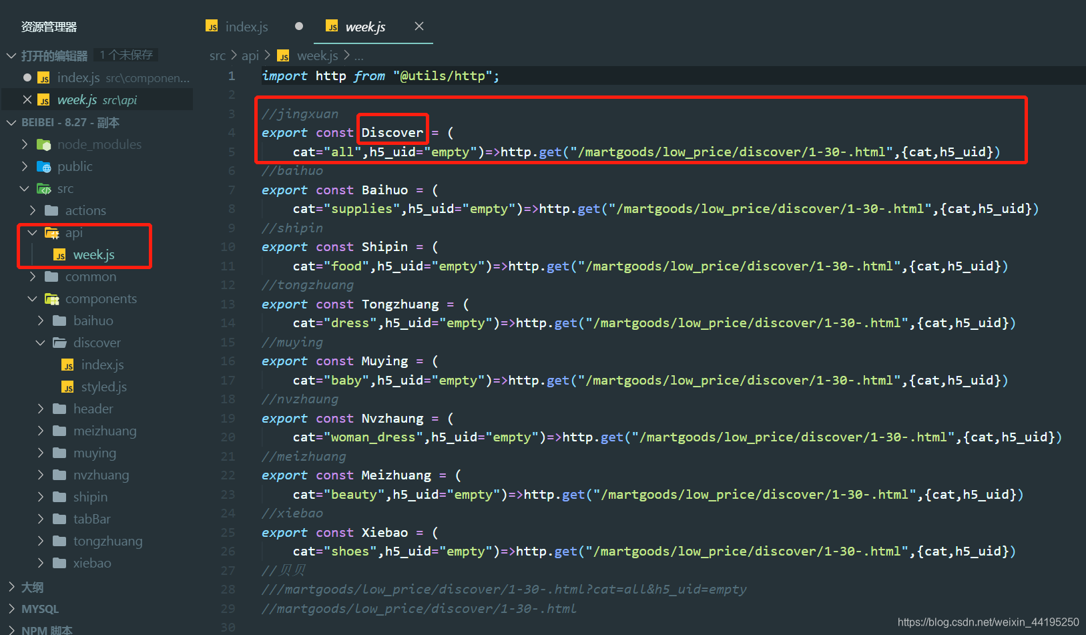This screenshot has width=1086, height=635.
Task: Click the open discover folder icon
Action: point(59,343)
